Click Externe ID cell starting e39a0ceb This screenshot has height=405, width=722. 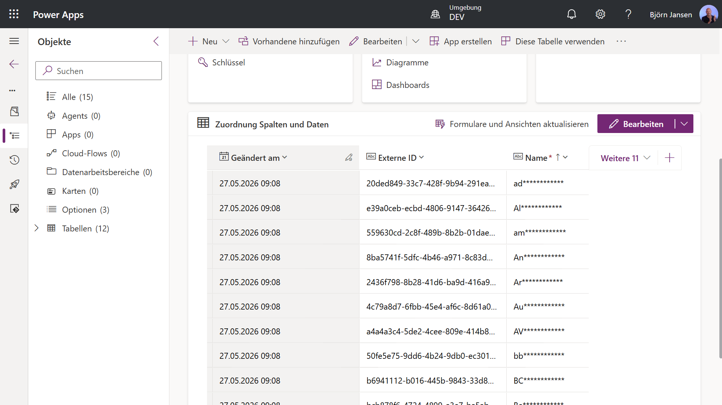(x=433, y=208)
